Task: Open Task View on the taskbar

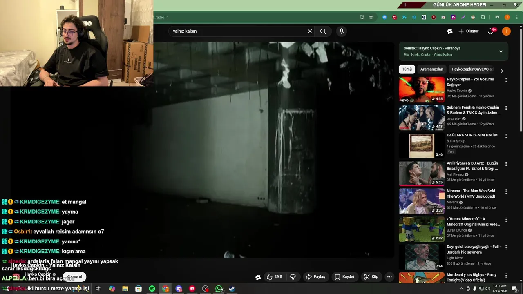Action: pyautogui.click(x=98, y=289)
